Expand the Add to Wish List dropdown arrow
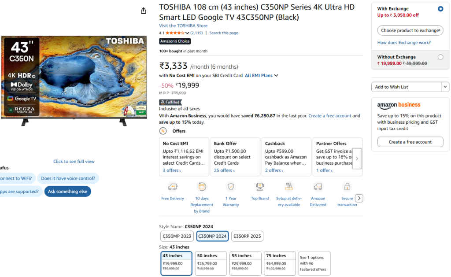The width and height of the screenshot is (451, 277). click(445, 87)
